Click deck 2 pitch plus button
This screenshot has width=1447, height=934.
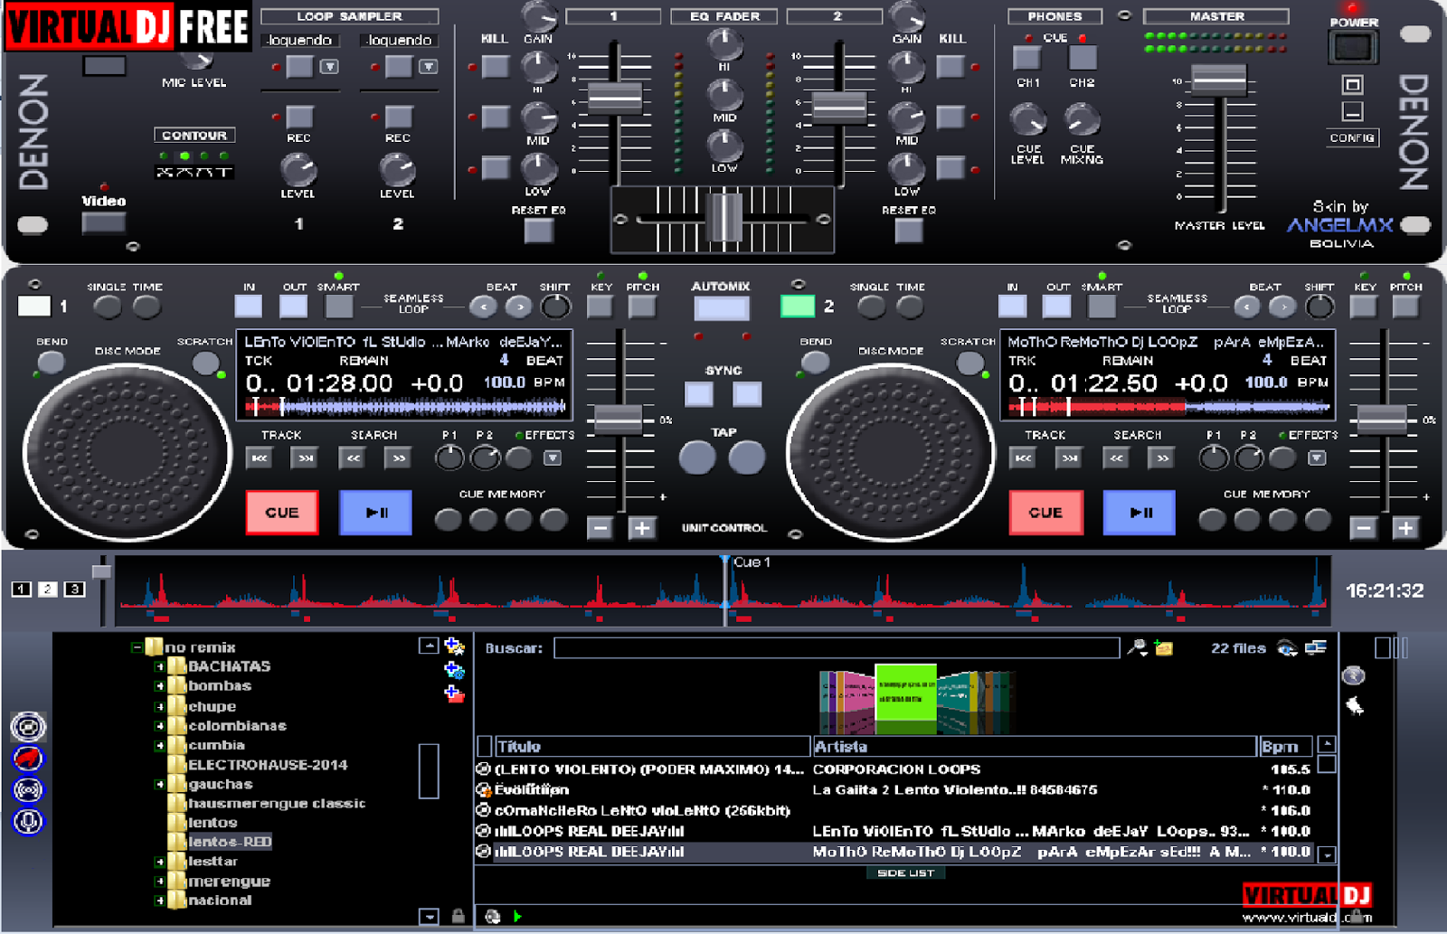1405,528
